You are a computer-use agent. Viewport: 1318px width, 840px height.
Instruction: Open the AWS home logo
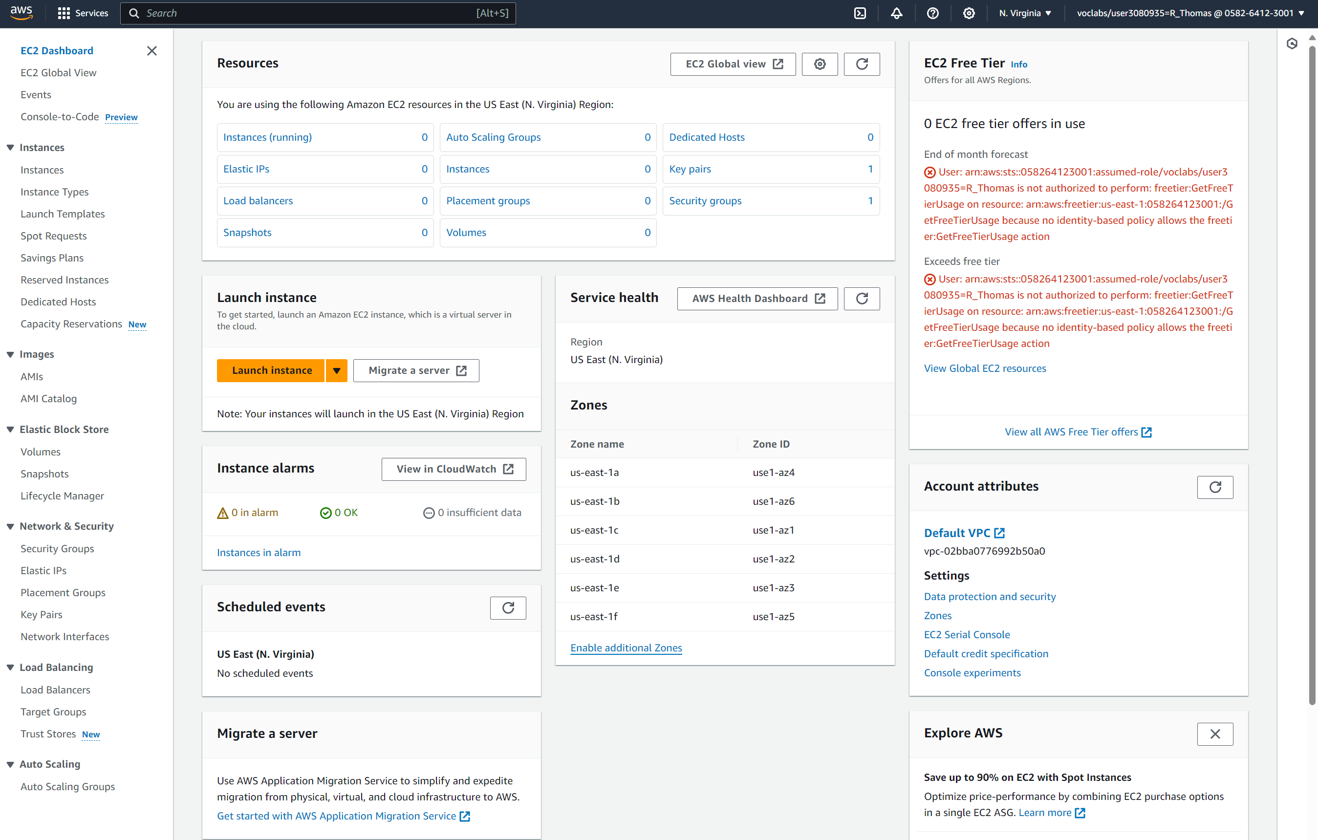coord(22,13)
